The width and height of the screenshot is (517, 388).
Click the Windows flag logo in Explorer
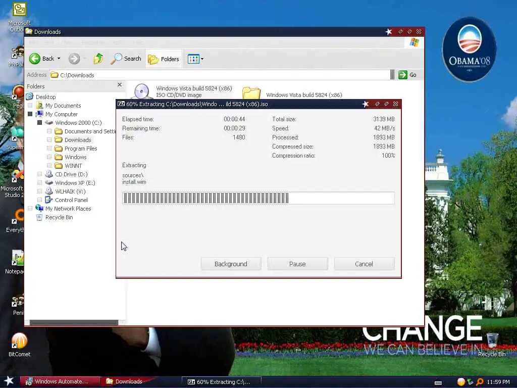[x=414, y=42]
